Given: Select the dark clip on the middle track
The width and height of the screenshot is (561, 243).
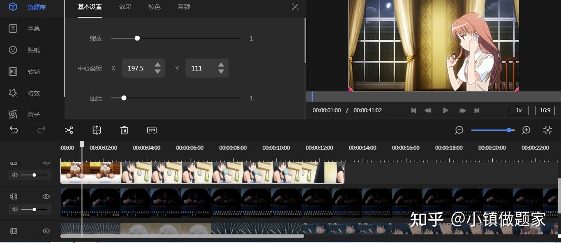Looking at the screenshot, I should pyautogui.click(x=308, y=203).
